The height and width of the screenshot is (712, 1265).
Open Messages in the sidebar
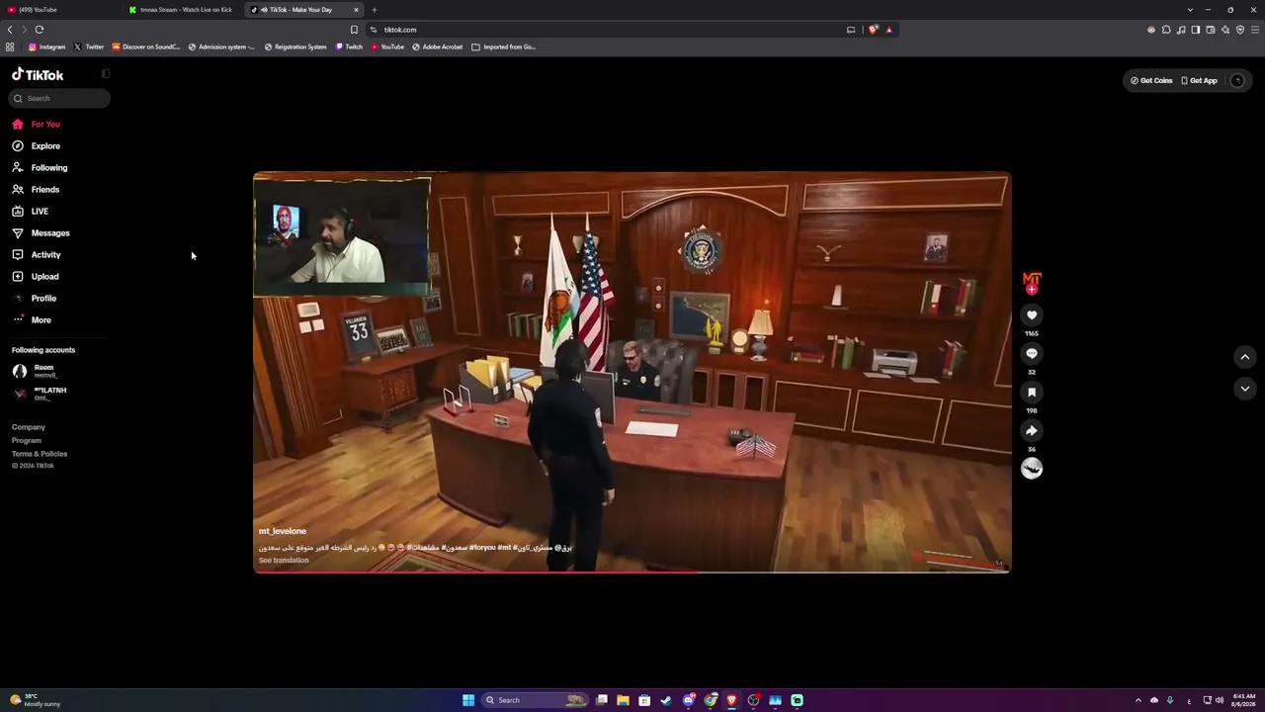pyautogui.click(x=41, y=233)
